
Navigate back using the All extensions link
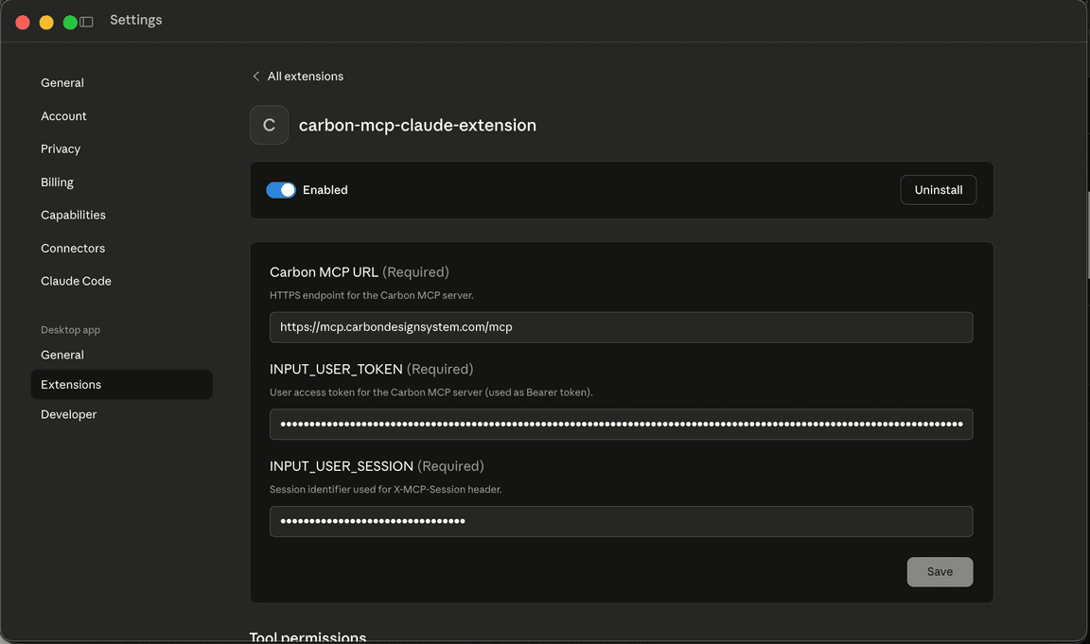coord(305,76)
